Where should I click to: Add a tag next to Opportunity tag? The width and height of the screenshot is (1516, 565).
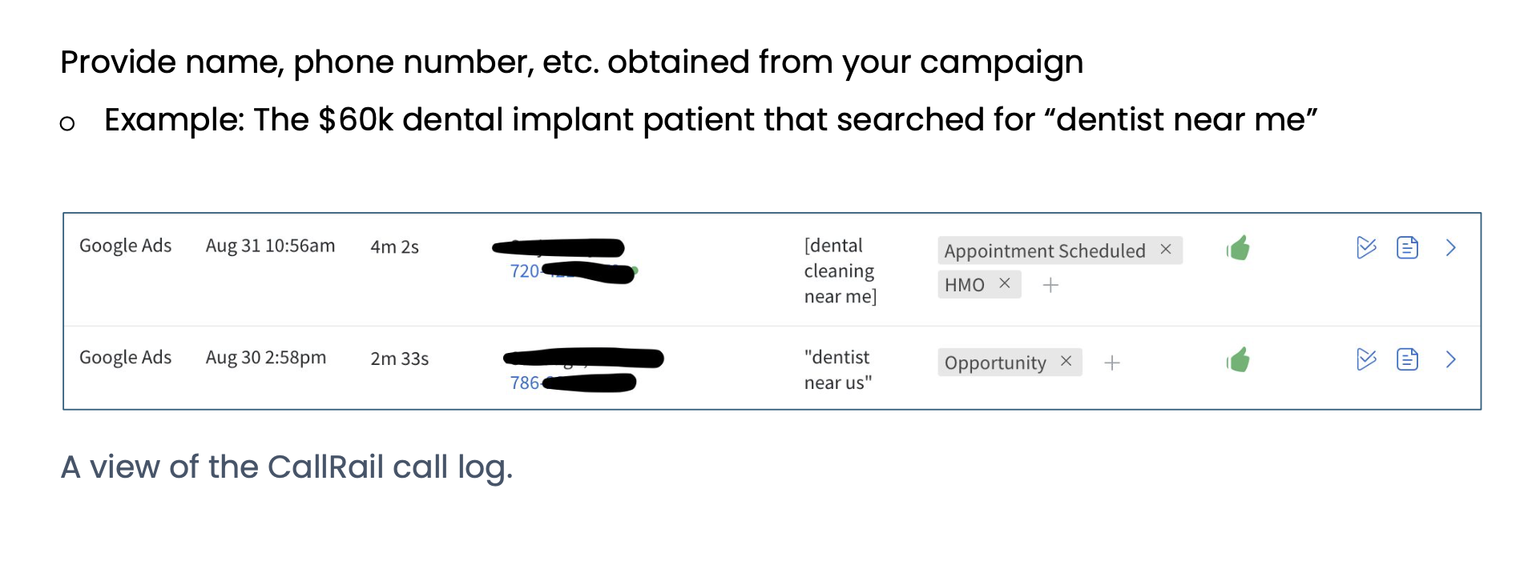click(x=1111, y=363)
